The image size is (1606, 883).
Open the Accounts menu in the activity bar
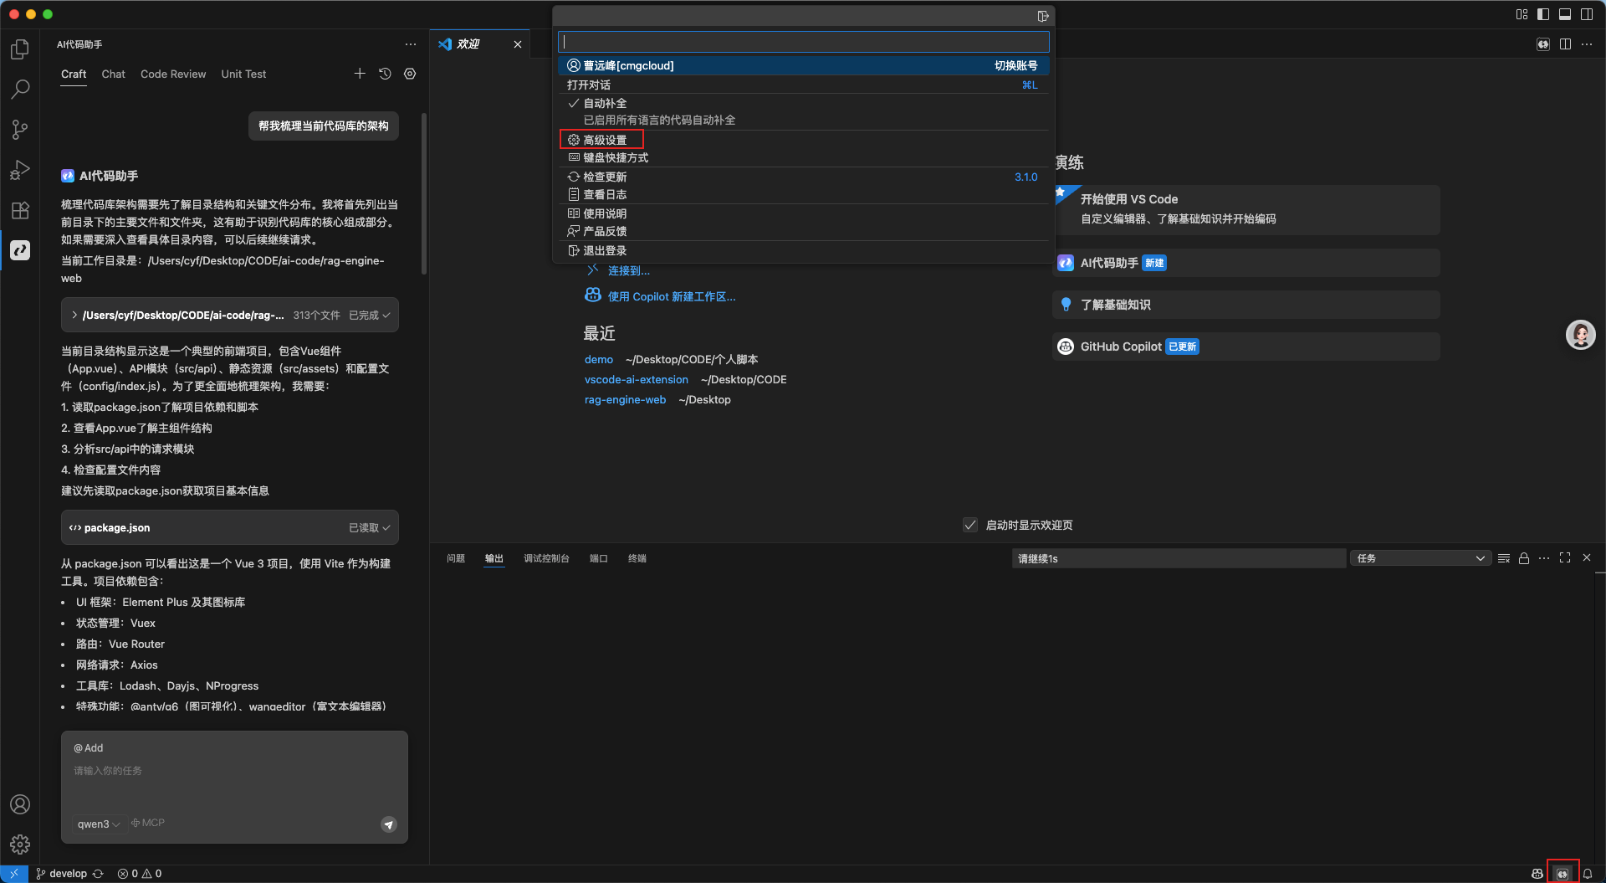pos(20,804)
